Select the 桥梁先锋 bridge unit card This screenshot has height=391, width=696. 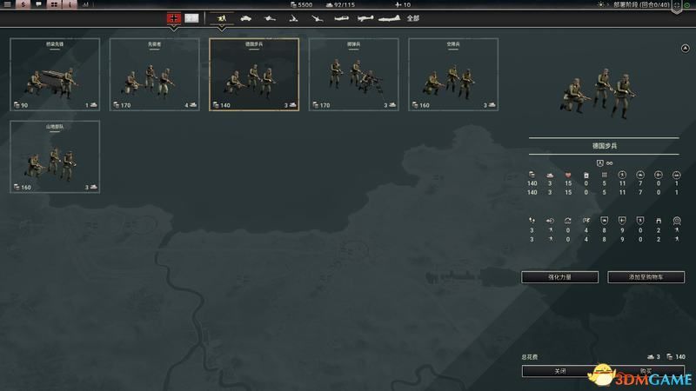55,75
